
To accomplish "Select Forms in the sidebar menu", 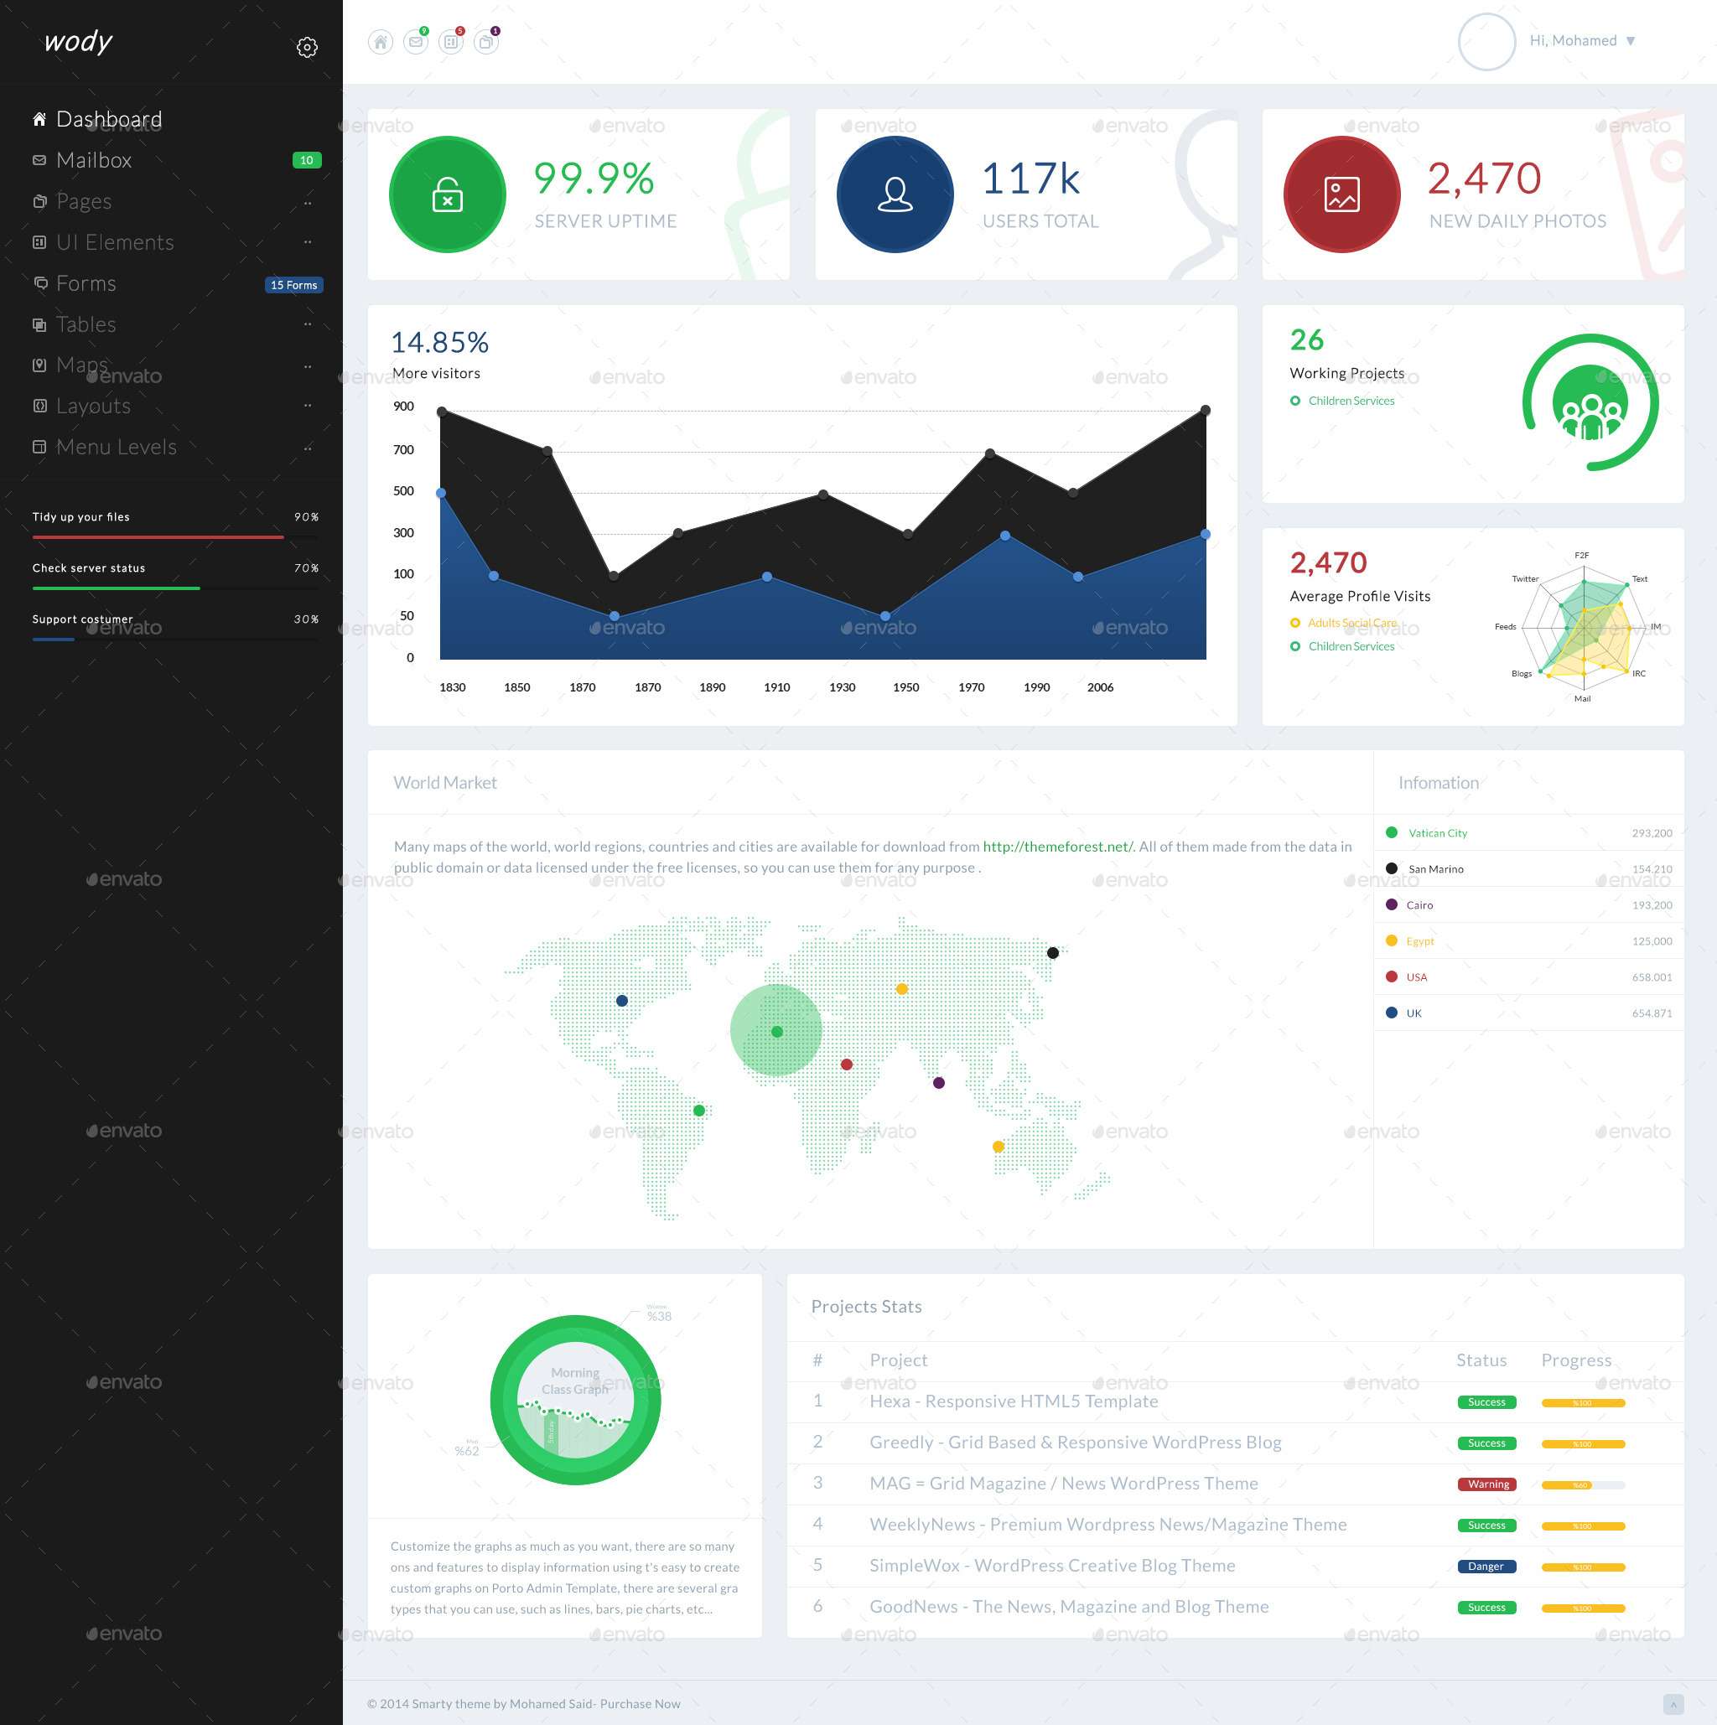I will (x=86, y=284).
